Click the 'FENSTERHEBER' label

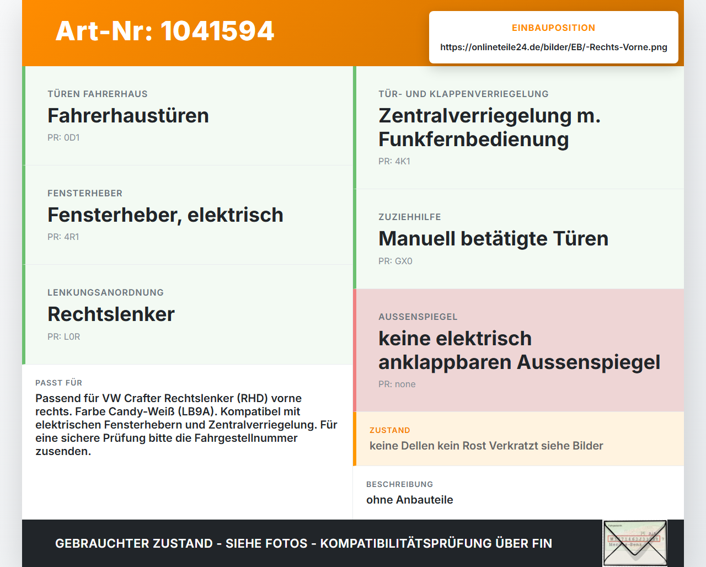[x=85, y=193]
